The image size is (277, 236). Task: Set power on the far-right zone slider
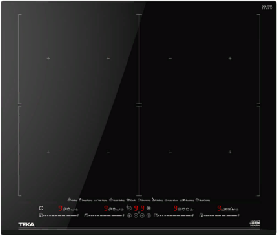pos(220,215)
